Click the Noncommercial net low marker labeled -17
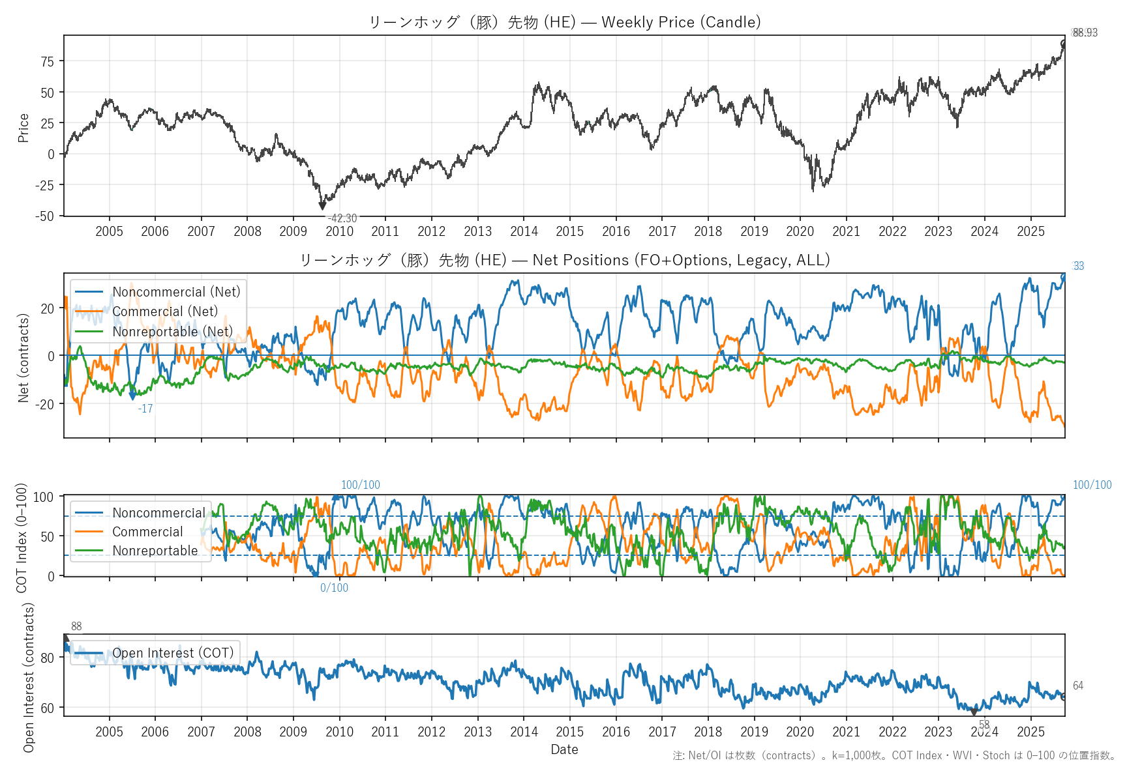Image resolution: width=1127 pixels, height=769 pixels. tap(133, 396)
